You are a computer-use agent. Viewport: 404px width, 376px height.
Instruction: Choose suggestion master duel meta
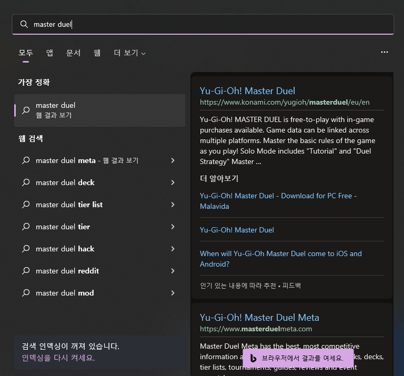click(100, 160)
